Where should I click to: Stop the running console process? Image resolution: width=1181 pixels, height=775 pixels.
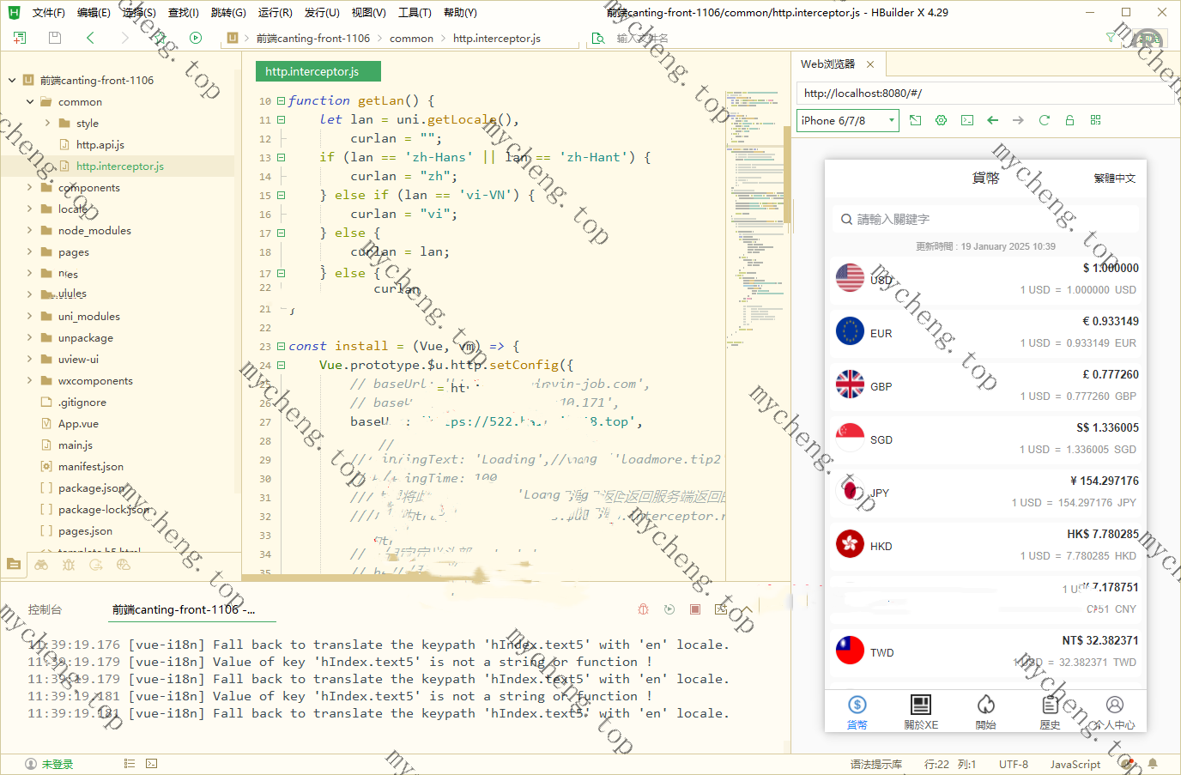pos(695,609)
